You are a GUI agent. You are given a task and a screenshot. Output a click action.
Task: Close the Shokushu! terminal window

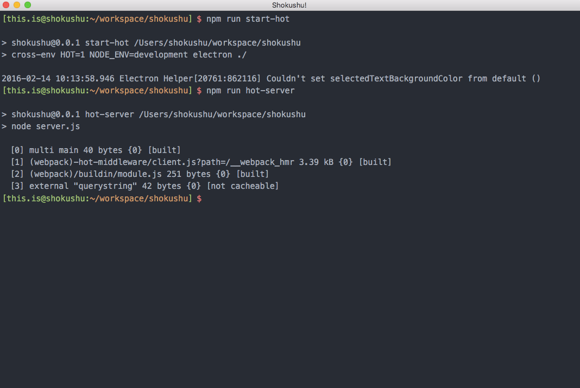6,5
